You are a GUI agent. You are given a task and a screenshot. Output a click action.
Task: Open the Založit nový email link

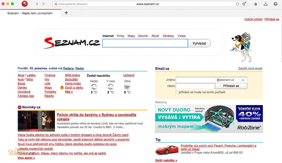coord(250,68)
